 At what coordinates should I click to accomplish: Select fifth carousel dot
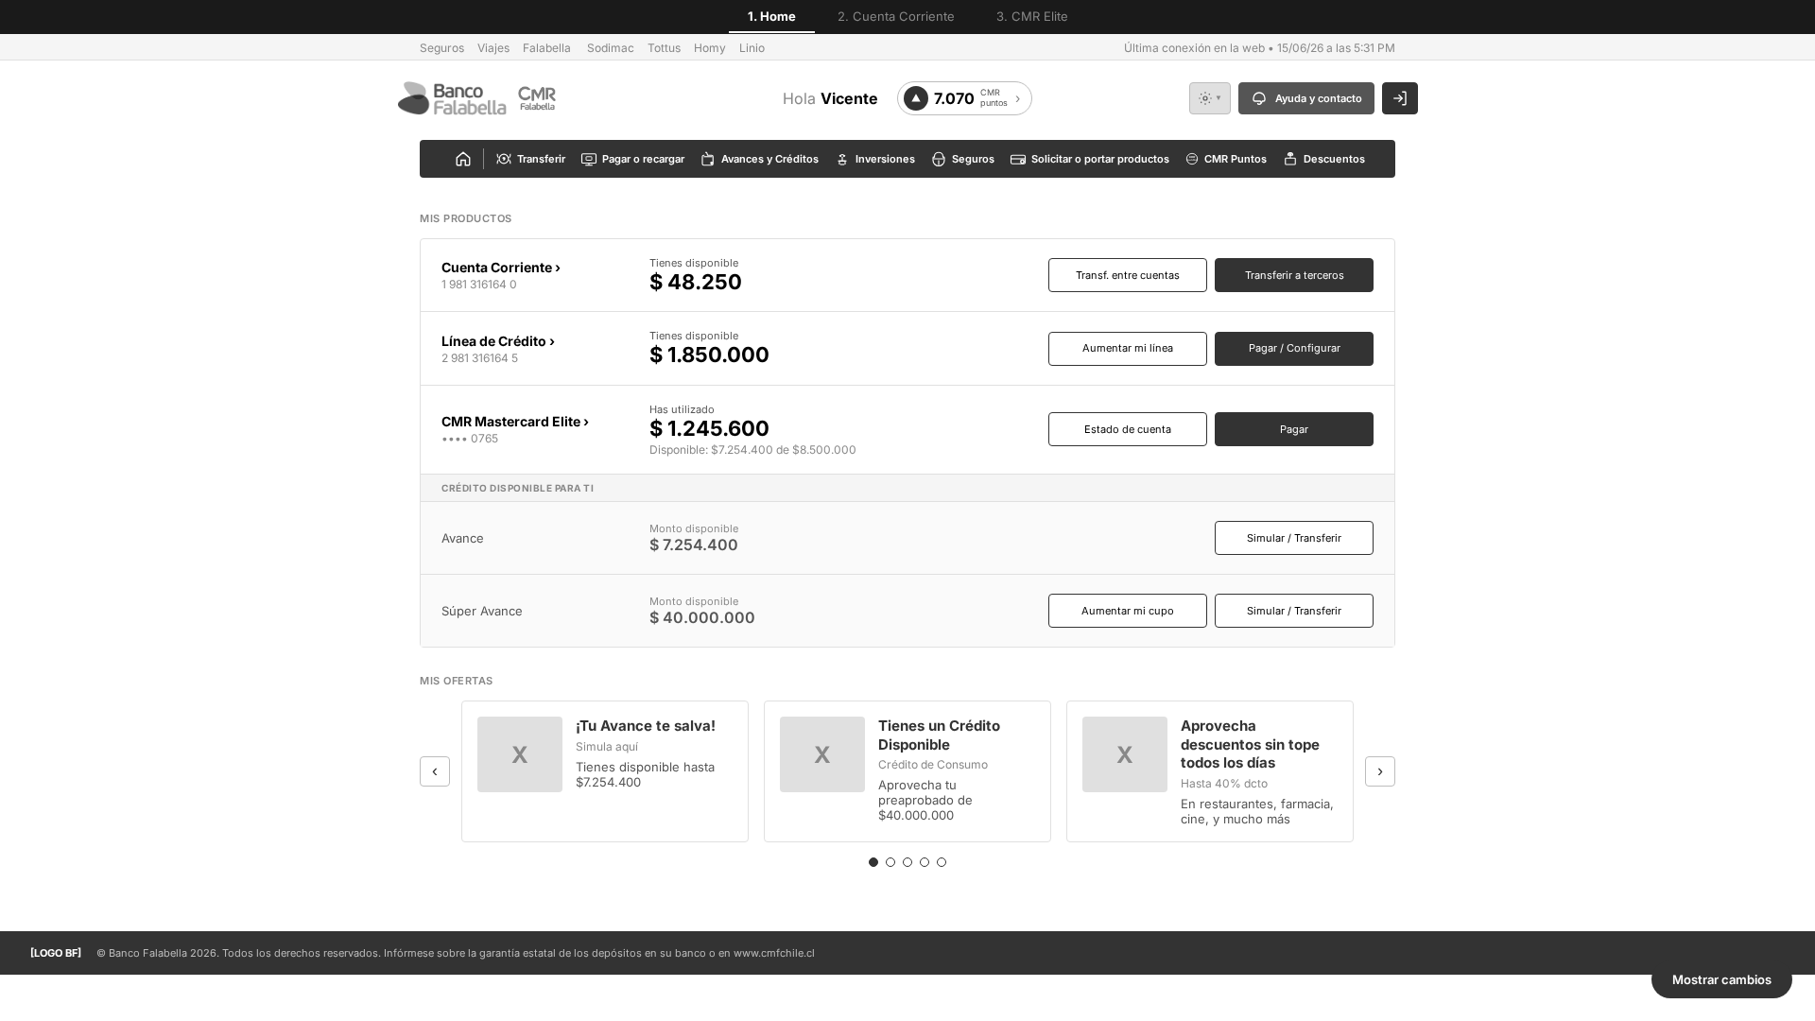pos(942,862)
